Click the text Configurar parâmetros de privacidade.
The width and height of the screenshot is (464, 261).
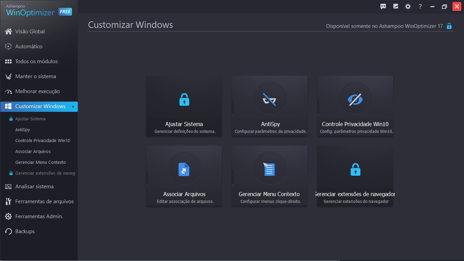pyautogui.click(x=271, y=132)
